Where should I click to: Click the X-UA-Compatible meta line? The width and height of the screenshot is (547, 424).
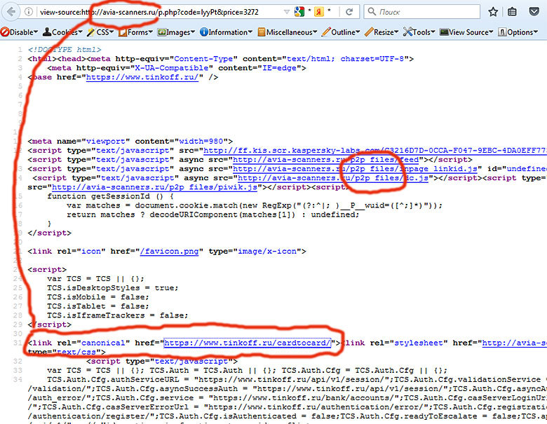coord(177,68)
